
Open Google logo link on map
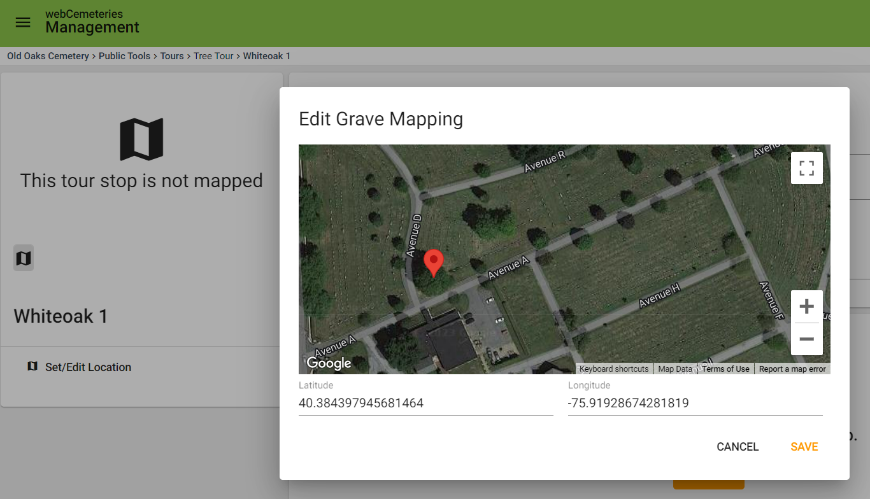(x=329, y=363)
